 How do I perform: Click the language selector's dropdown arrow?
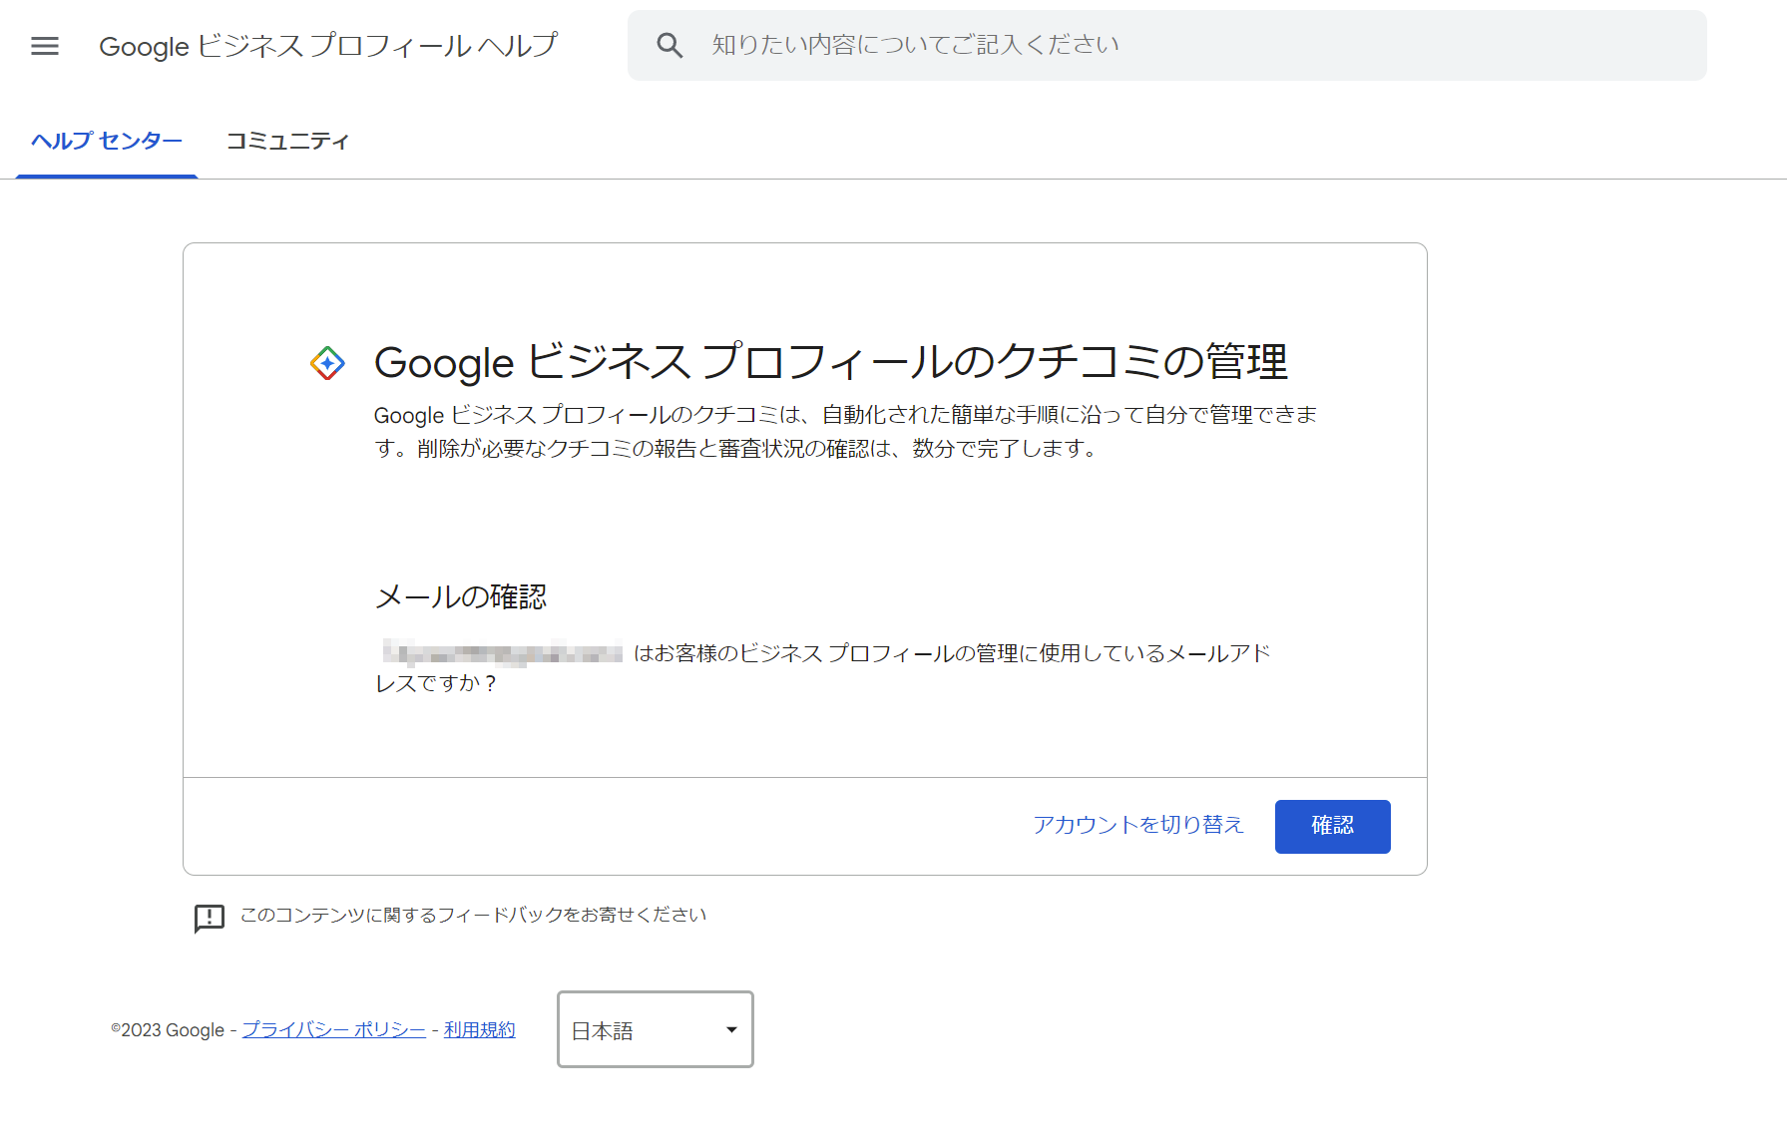point(731,1030)
